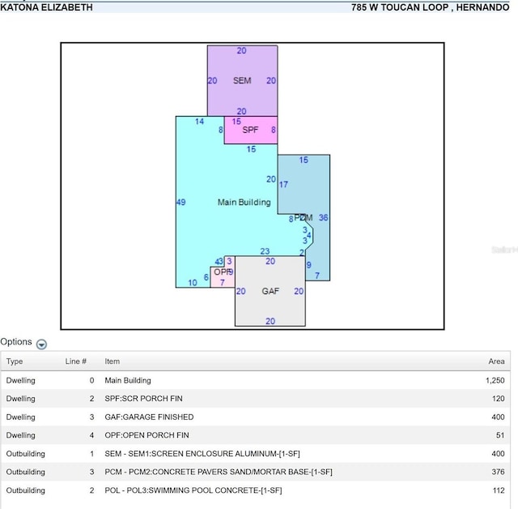This screenshot has width=518, height=509.
Task: Expand the Options dropdown arrow
Action: 41,344
